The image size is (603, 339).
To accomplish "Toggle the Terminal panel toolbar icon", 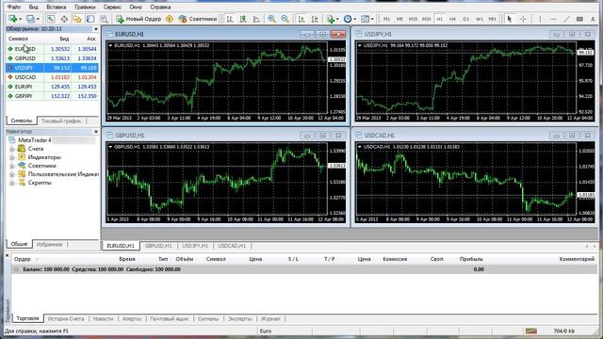I will [90, 19].
